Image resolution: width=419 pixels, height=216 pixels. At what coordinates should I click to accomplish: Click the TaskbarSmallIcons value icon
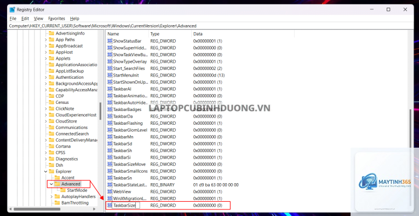click(110, 171)
